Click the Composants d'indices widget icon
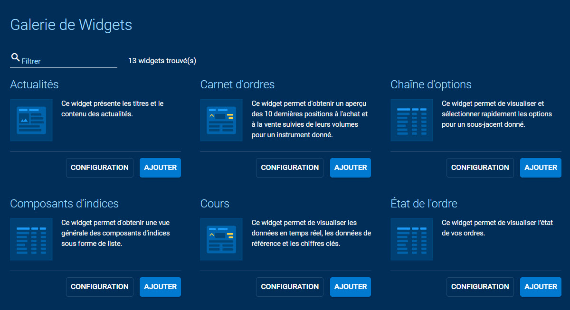The height and width of the screenshot is (310, 570). 31,239
